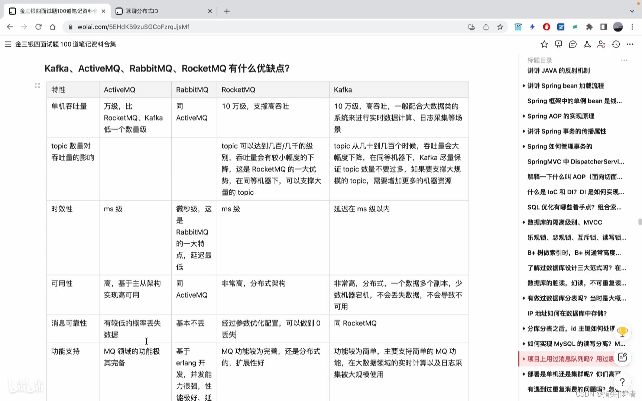Open Chrome three-dot menu

[x=632, y=27]
